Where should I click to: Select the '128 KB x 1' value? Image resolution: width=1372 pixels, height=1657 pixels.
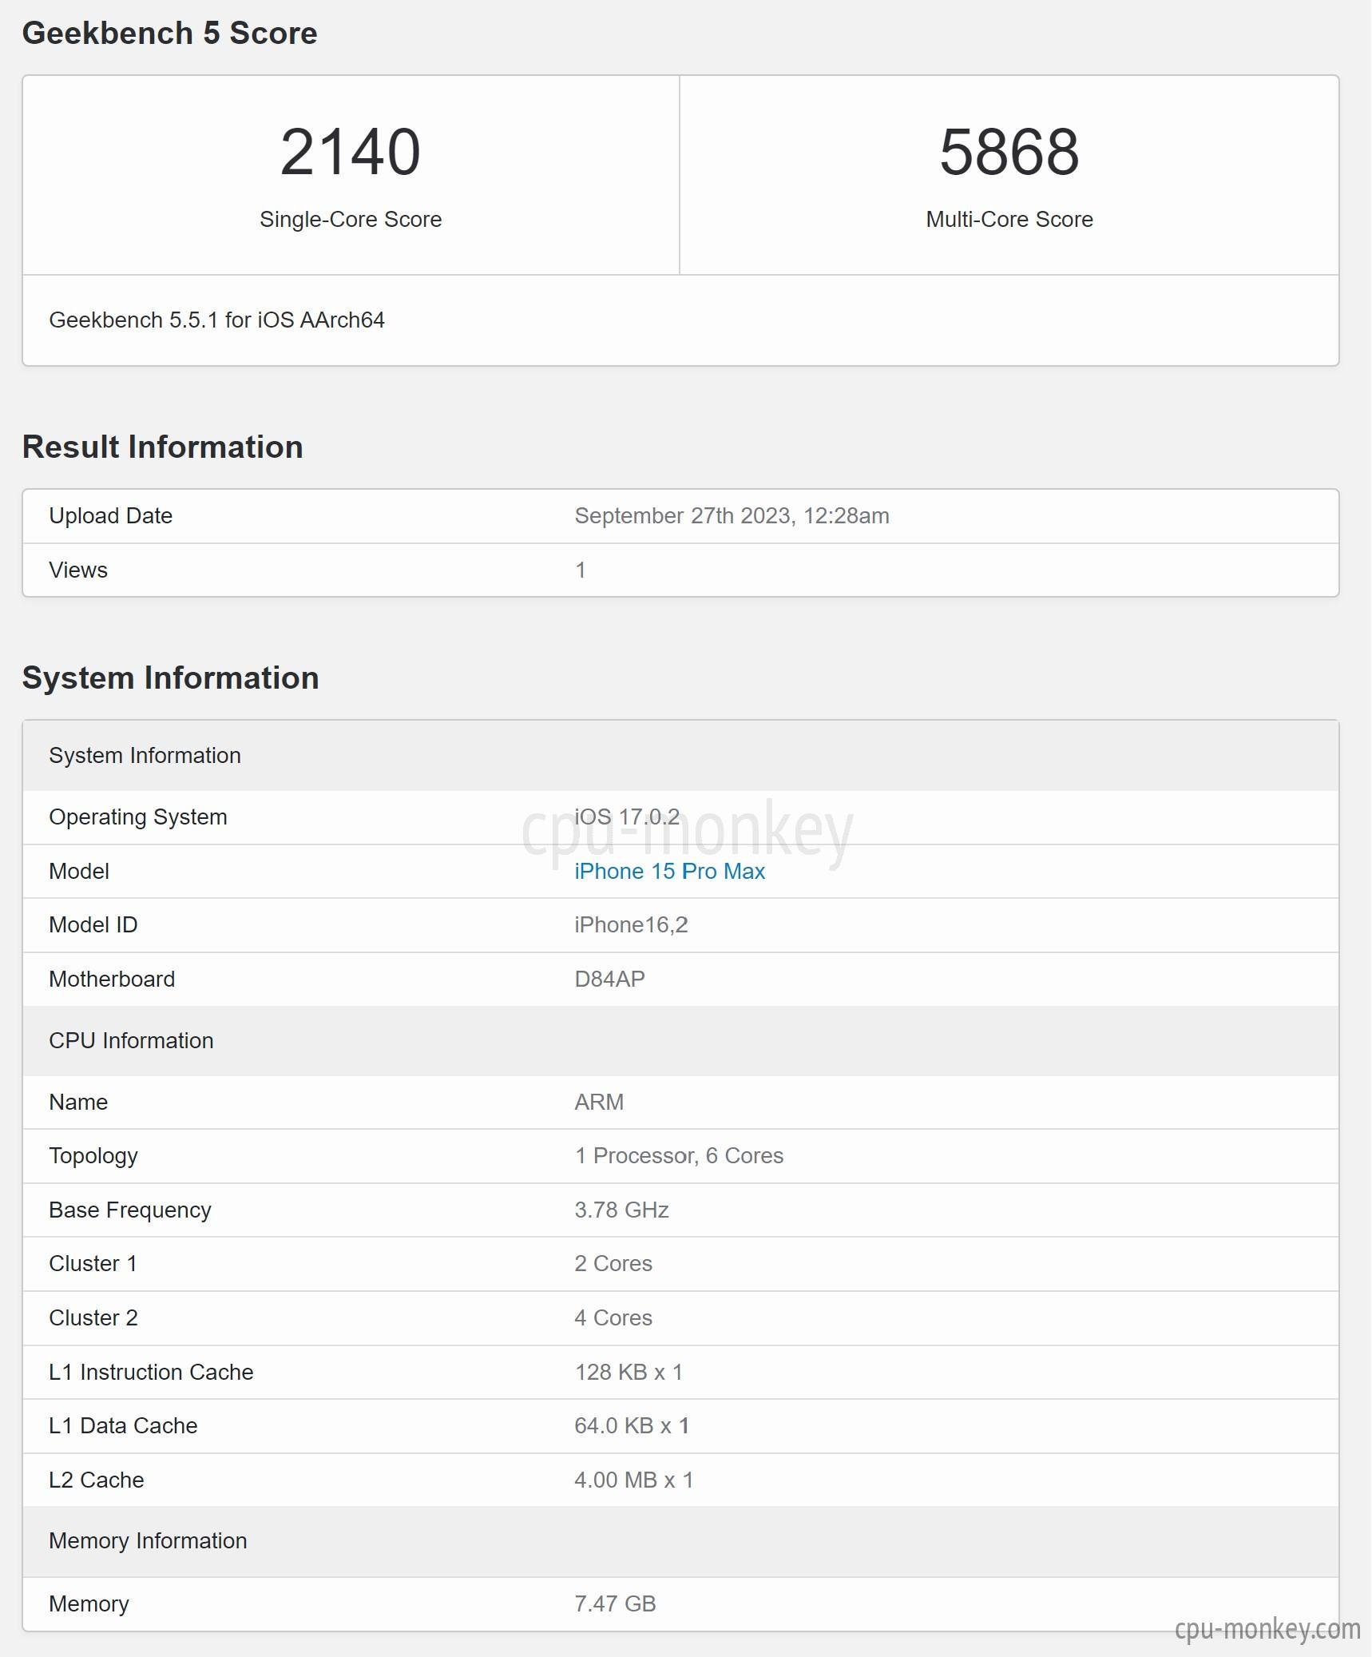629,1372
